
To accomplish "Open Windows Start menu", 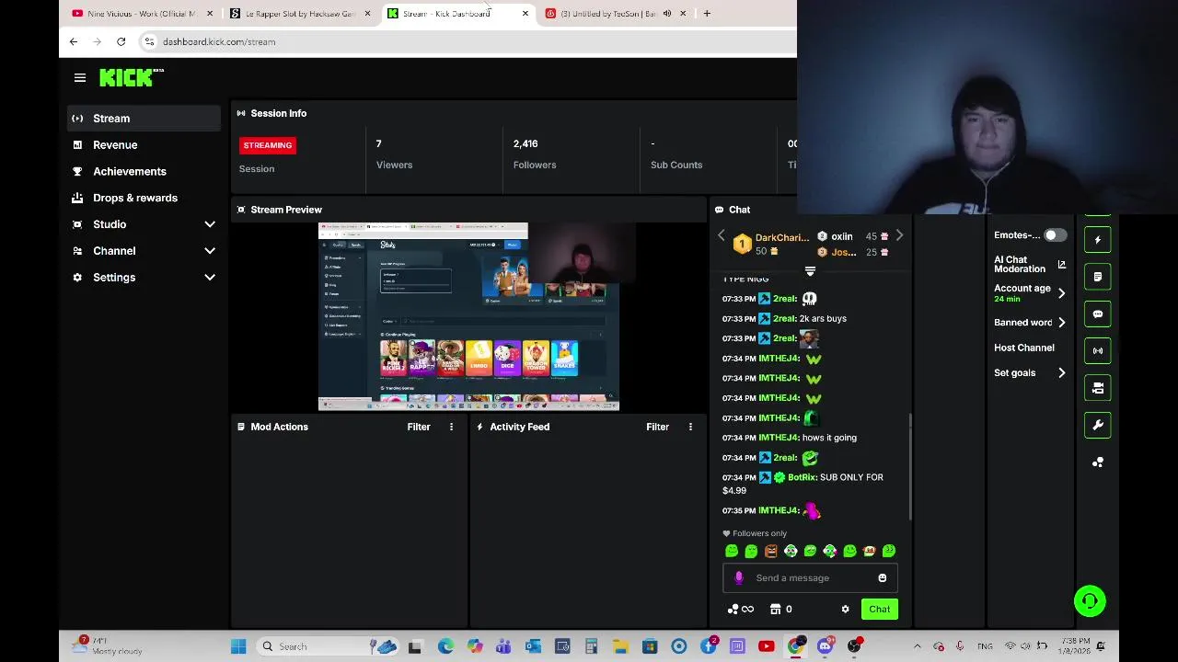I will pos(238,646).
